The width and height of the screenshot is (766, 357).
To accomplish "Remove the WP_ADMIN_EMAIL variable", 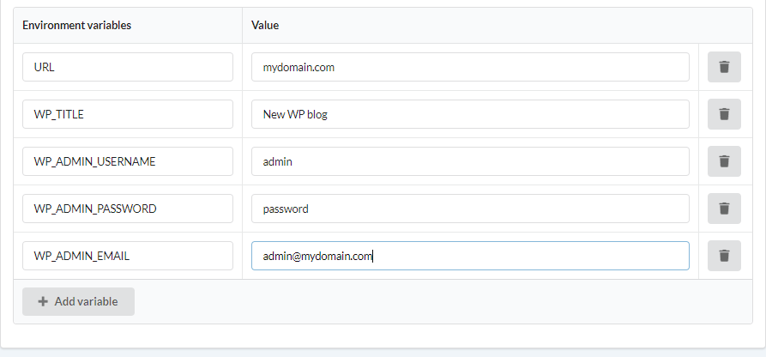I will [x=724, y=255].
